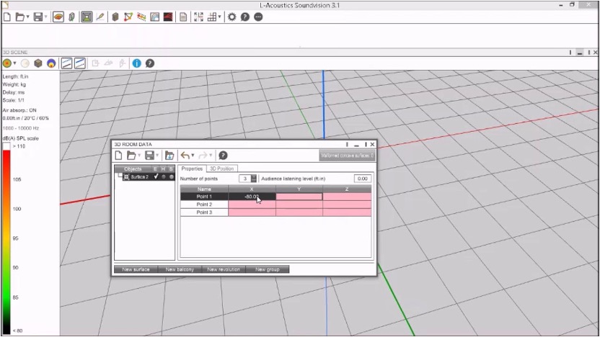The height and width of the screenshot is (337, 600).
Task: Switch to the Properties tab
Action: pyautogui.click(x=192, y=168)
